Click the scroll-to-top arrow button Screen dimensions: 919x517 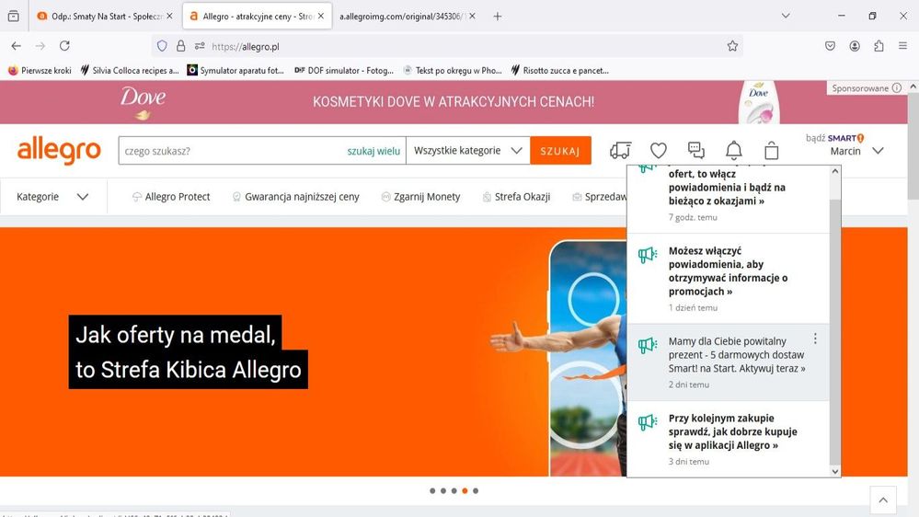(883, 500)
